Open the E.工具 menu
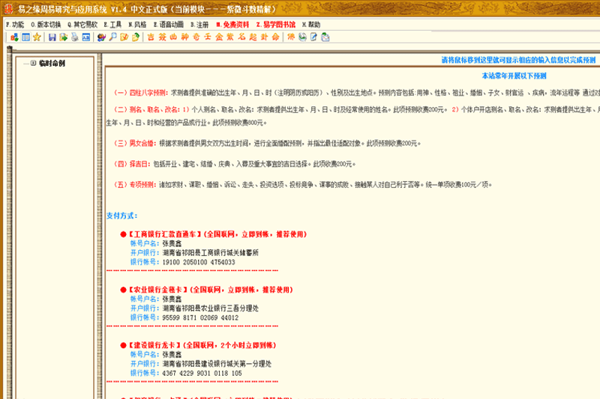600x399 pixels. [112, 25]
